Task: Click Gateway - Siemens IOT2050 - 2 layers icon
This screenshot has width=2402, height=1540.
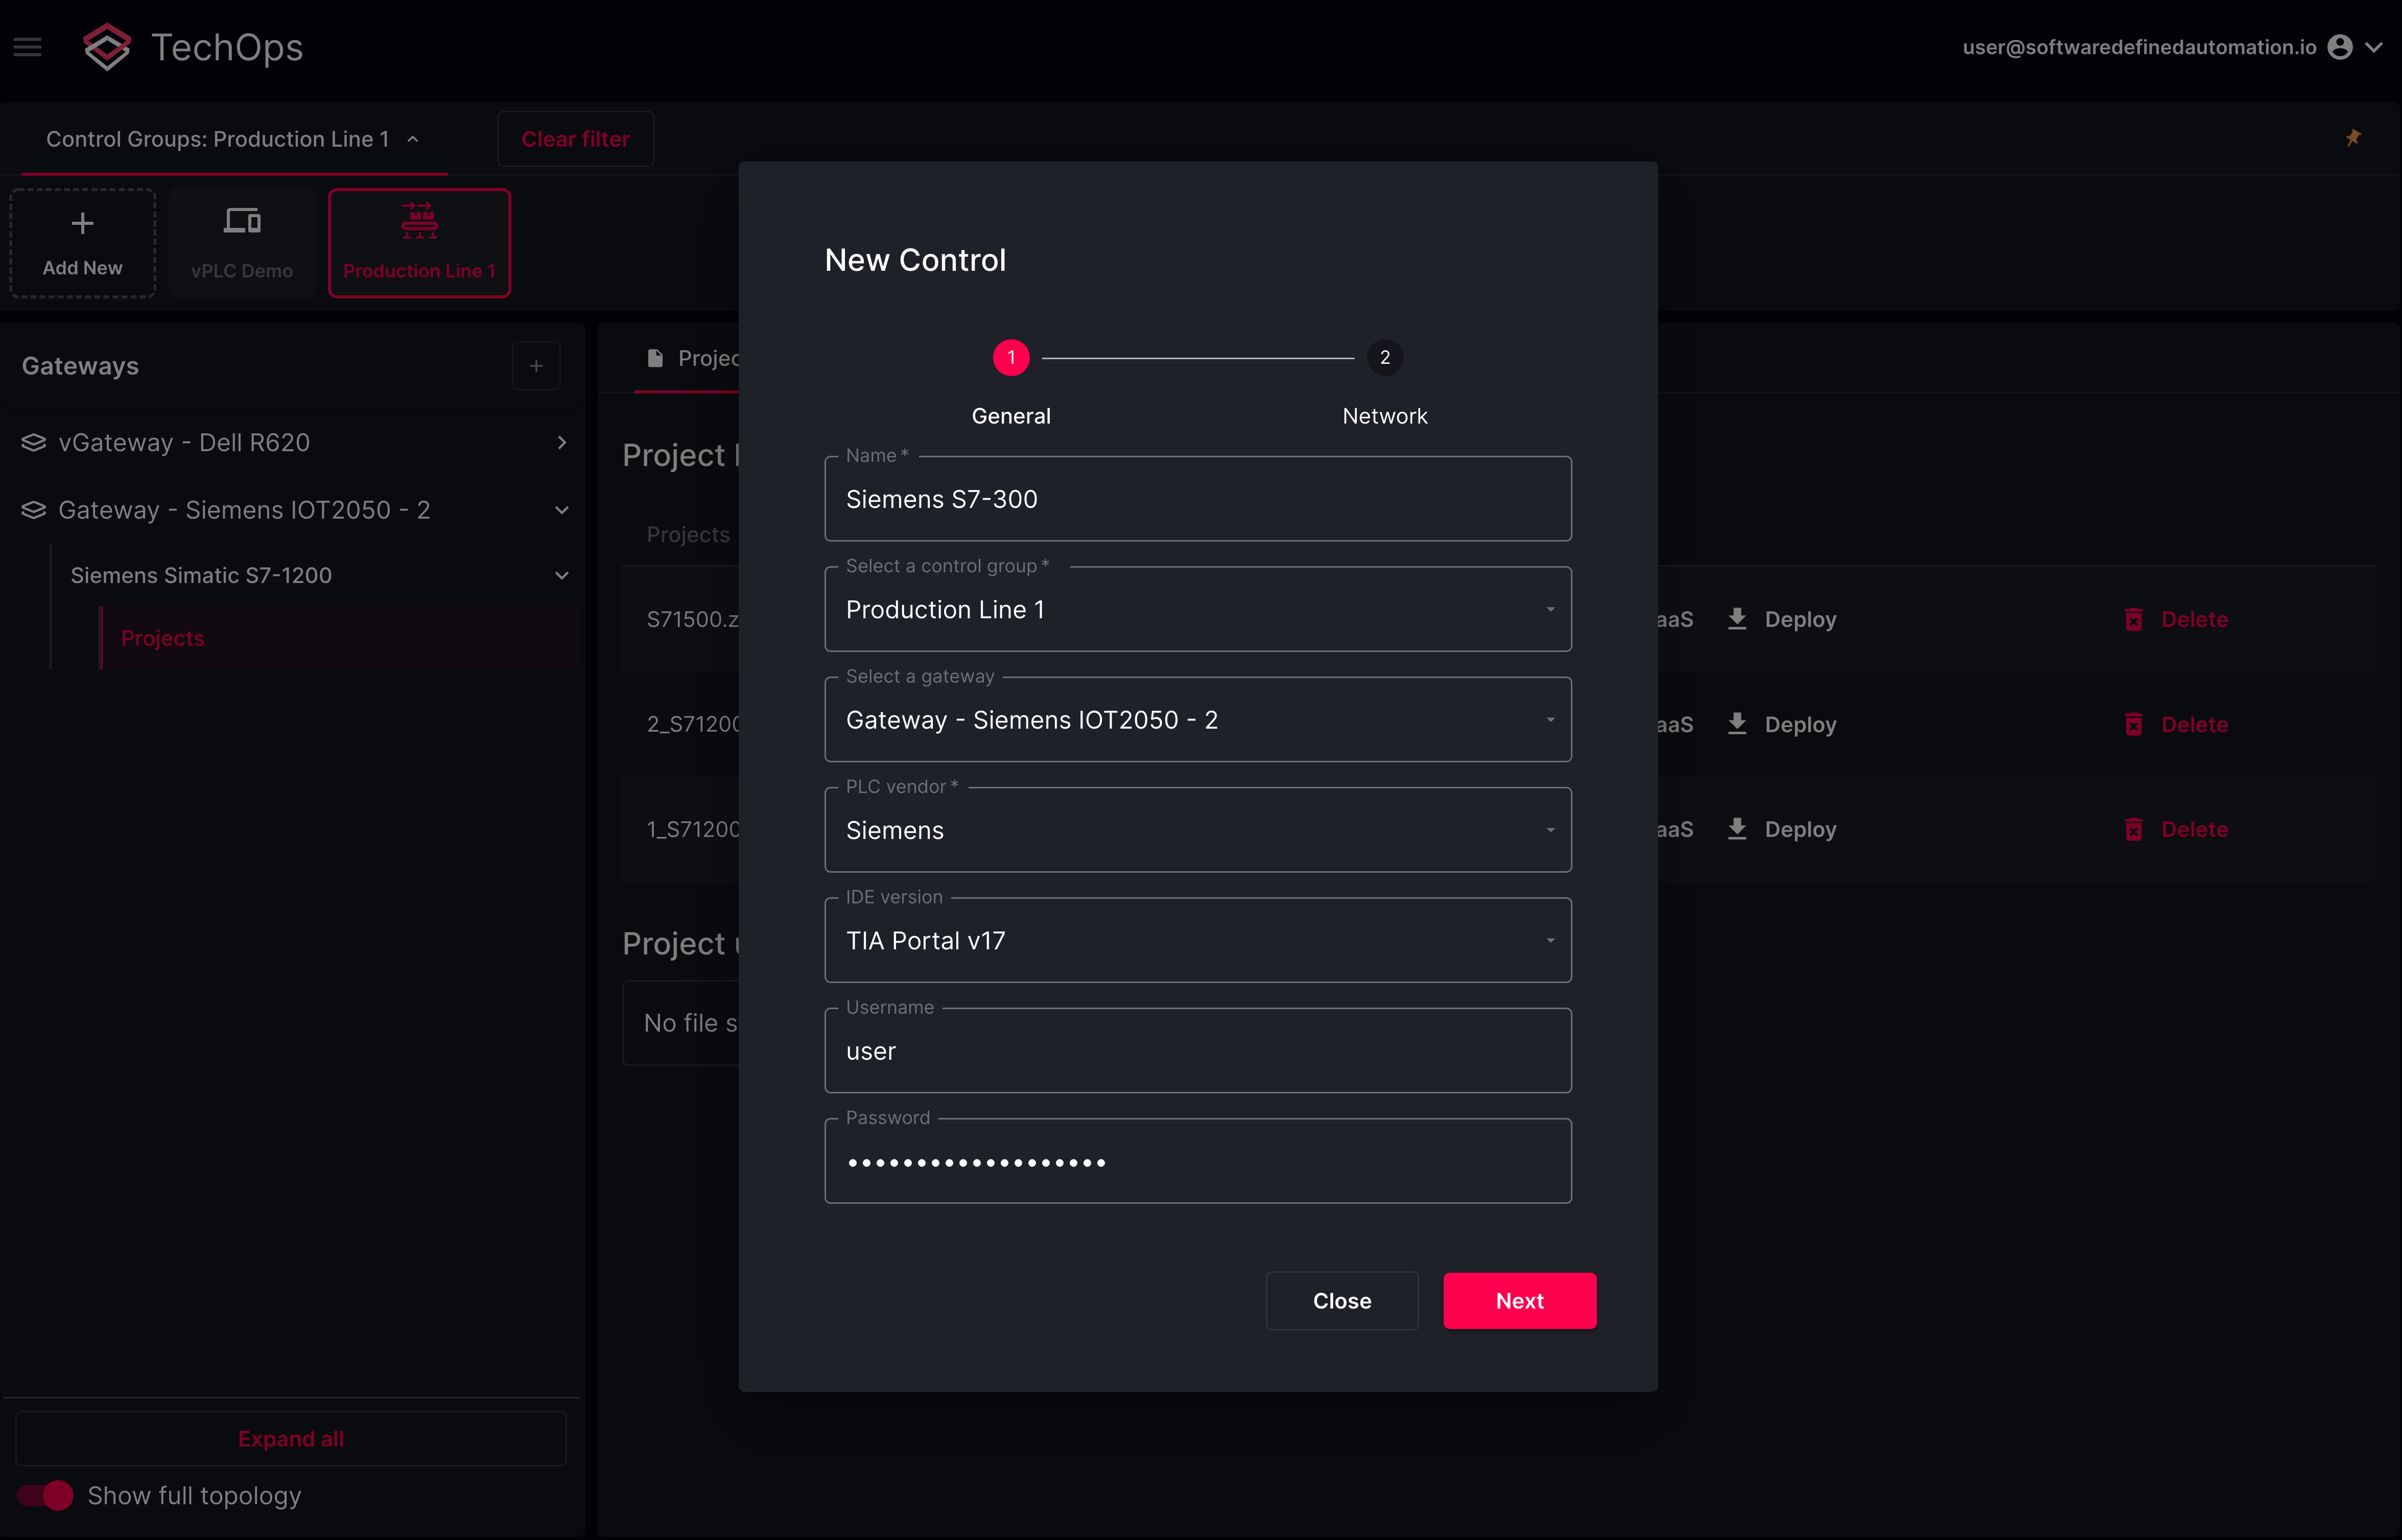Action: tap(34, 510)
